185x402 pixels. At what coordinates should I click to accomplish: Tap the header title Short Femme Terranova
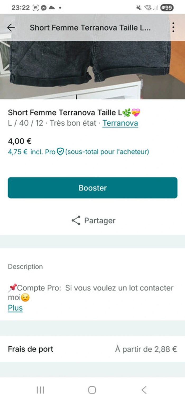pyautogui.click(x=90, y=28)
